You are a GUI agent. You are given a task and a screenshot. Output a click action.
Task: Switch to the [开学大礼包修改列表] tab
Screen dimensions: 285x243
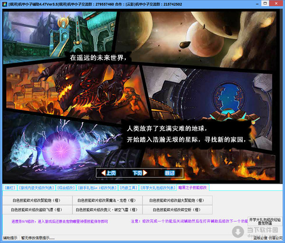pyautogui.click(x=158, y=188)
